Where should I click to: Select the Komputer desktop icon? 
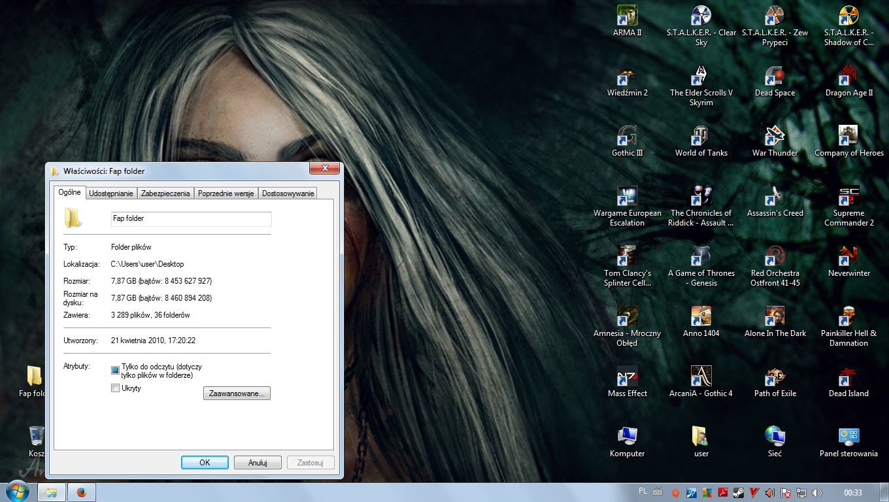(x=627, y=442)
